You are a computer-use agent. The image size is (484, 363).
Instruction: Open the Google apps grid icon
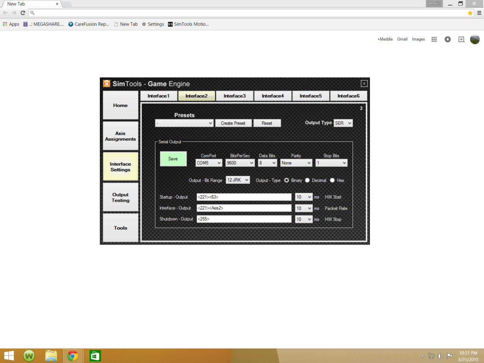coord(434,39)
